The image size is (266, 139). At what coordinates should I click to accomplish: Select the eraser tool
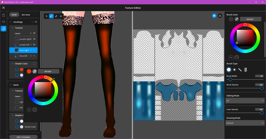pyautogui.click(x=56, y=16)
